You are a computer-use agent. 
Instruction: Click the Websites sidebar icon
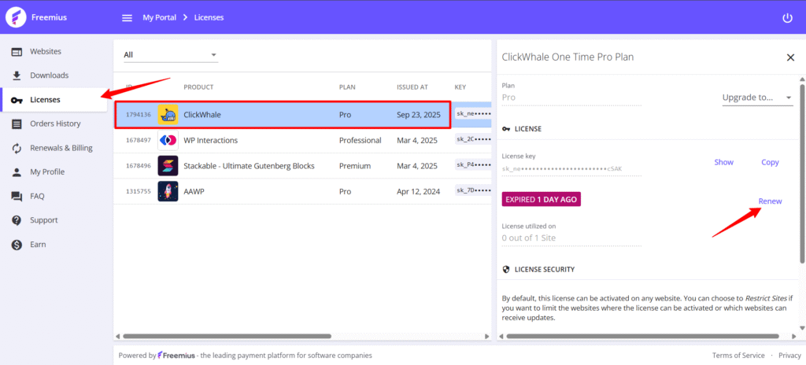click(17, 52)
